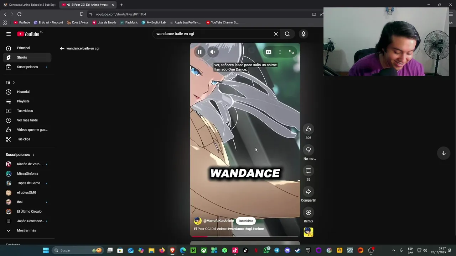456x256 pixels.
Task: Seek using the short's red progress bar
Action: 245,236
